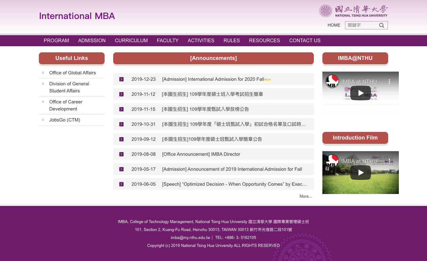Click arrow icon beside 2019-11-15 announcement
Viewport: 427px width, 261px height.
coord(121,109)
